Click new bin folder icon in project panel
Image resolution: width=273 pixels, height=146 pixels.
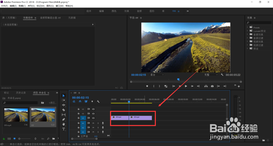54,139
